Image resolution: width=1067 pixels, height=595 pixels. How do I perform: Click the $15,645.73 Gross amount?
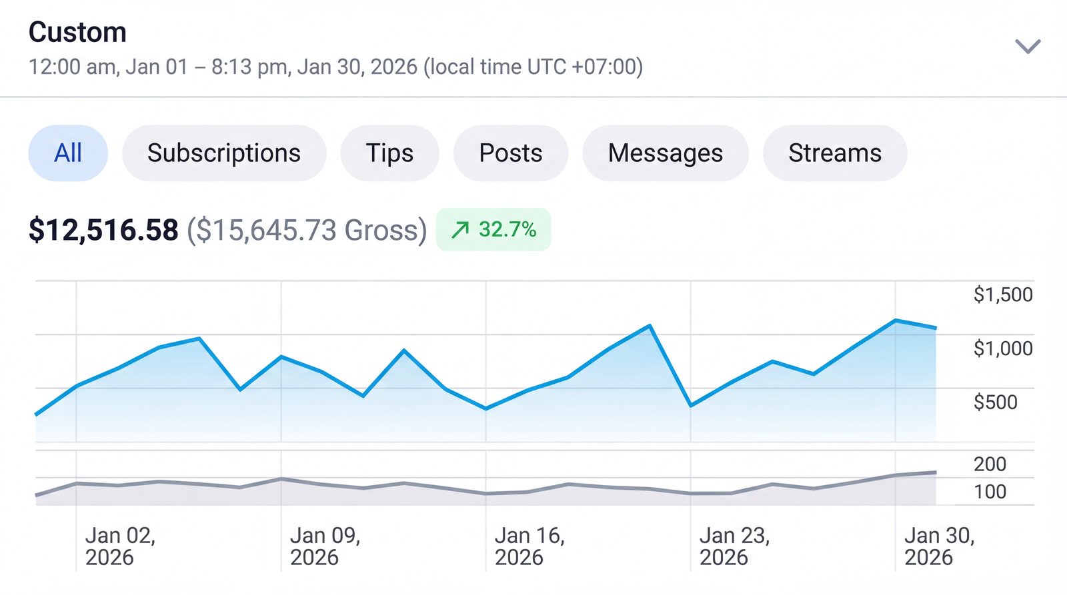click(307, 230)
